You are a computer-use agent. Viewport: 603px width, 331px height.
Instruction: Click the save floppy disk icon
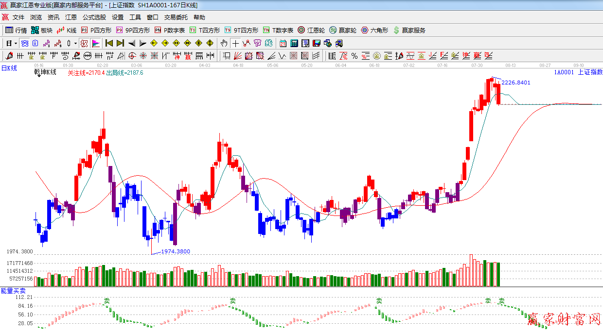(x=317, y=43)
